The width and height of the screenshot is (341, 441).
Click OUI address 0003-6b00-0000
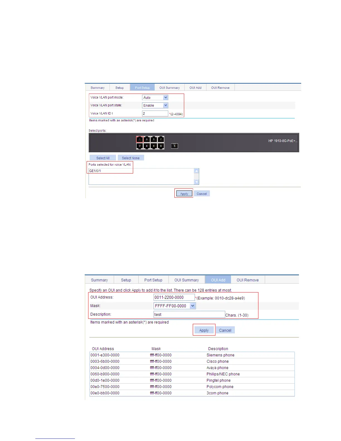(x=105, y=361)
